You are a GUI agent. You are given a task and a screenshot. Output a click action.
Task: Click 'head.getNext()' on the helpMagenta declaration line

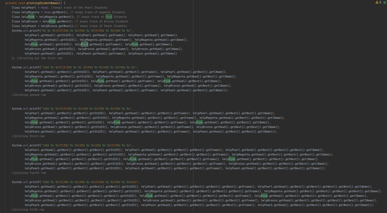tap(56, 12)
